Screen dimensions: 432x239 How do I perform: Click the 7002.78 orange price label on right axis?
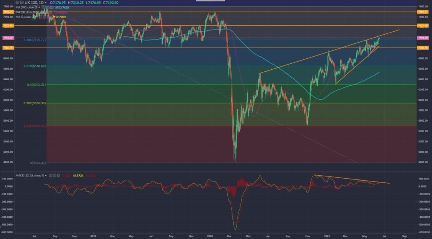click(x=423, y=48)
